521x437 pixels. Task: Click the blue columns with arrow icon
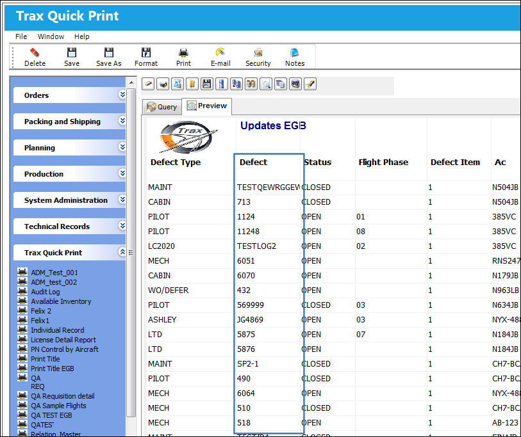[236, 84]
